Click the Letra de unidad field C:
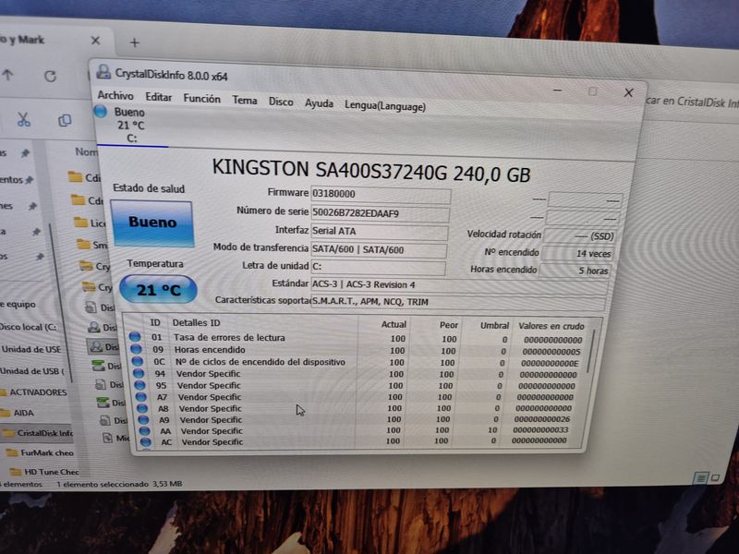This screenshot has width=739, height=554. pos(378,267)
